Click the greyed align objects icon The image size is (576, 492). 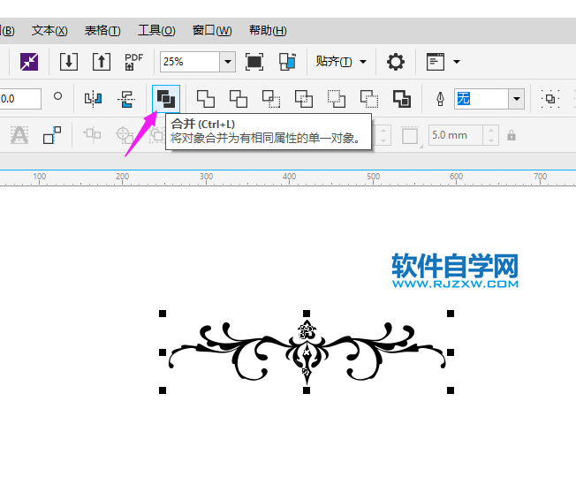(92, 134)
